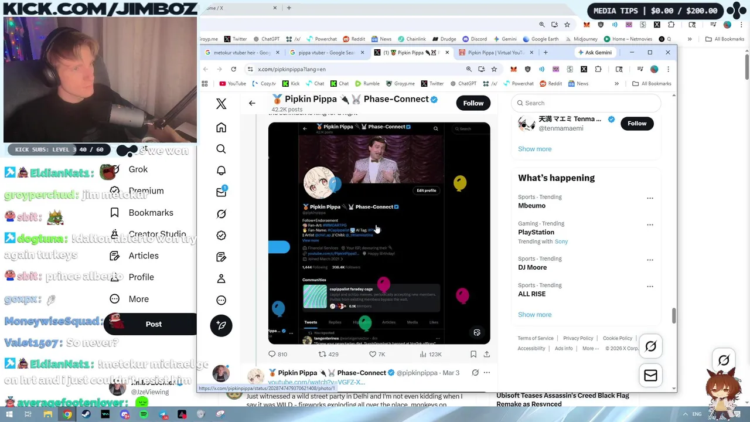Viewport: 750px width, 422px height.
Task: Open Windows Start button
Action: [9, 414]
